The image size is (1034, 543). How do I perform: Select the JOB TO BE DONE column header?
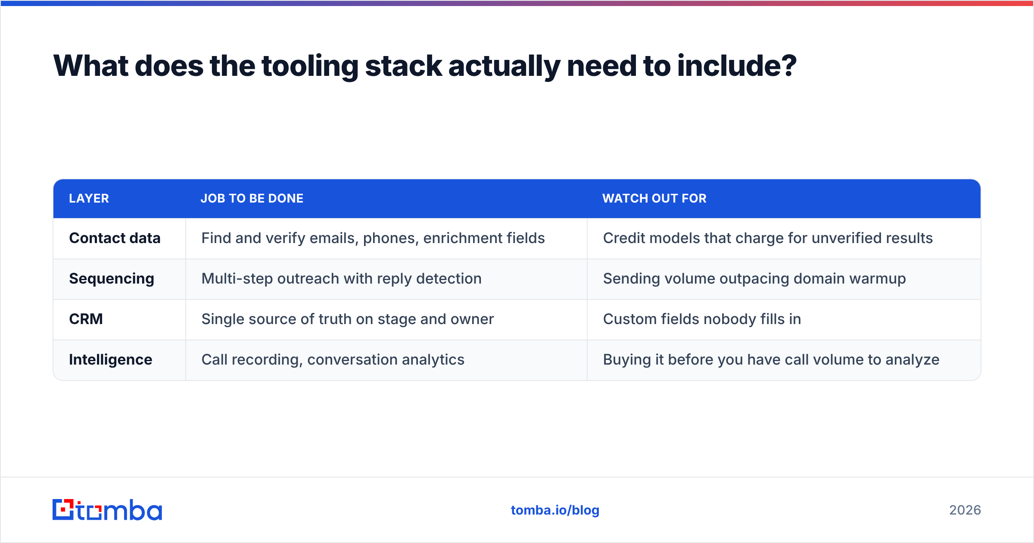click(x=252, y=198)
